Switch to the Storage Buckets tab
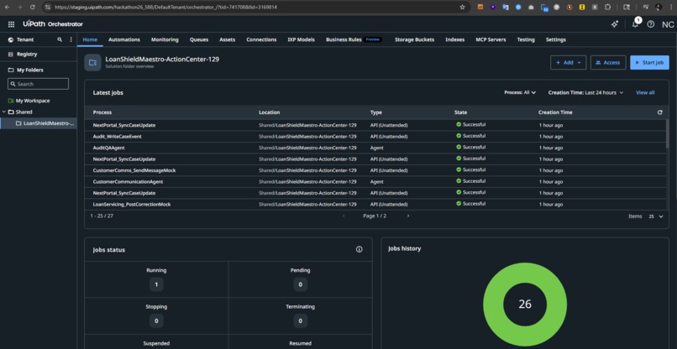This screenshot has width=677, height=349. tap(414, 39)
